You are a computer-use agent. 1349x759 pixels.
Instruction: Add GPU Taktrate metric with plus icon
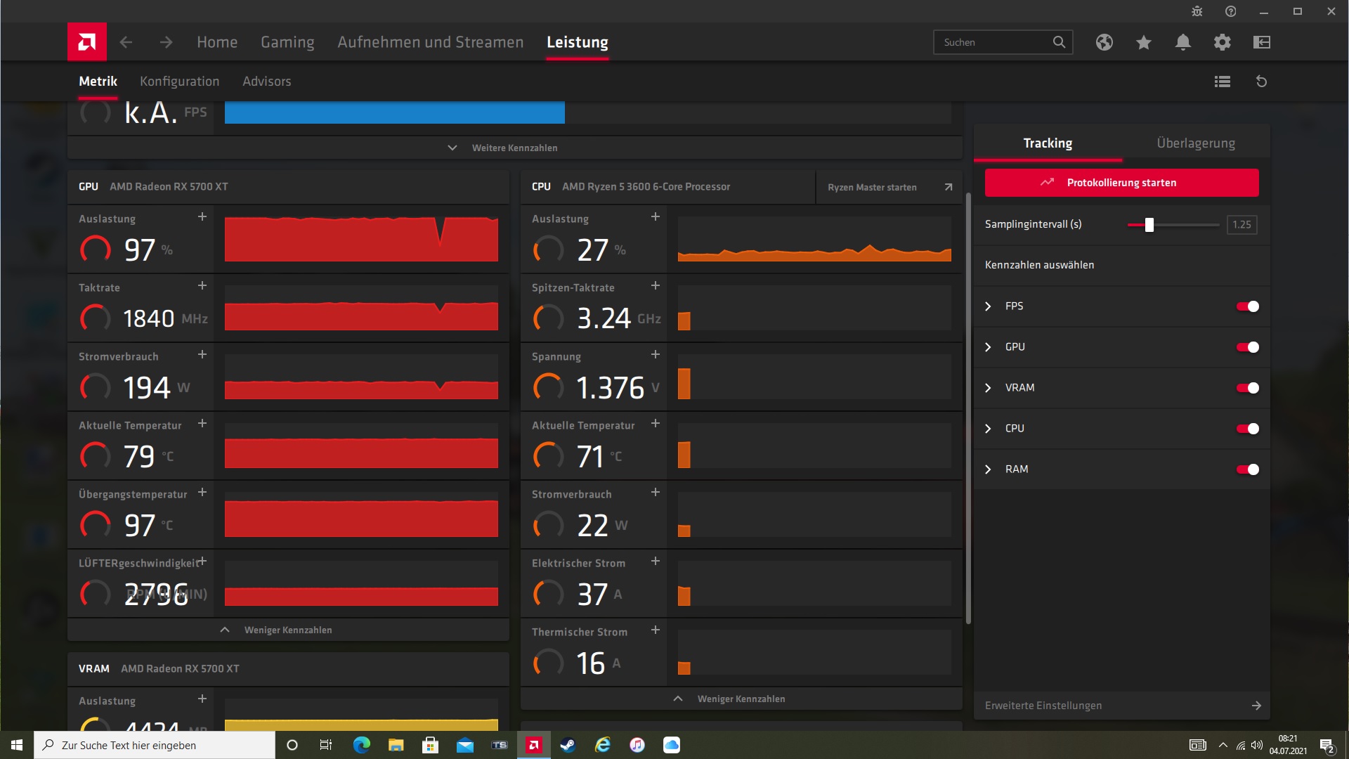coord(202,285)
